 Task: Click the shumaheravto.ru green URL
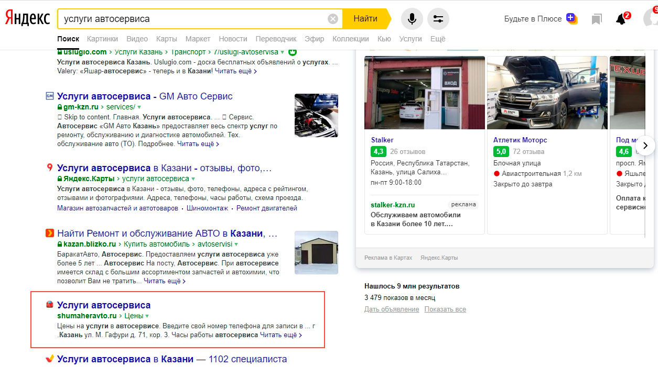tap(87, 316)
